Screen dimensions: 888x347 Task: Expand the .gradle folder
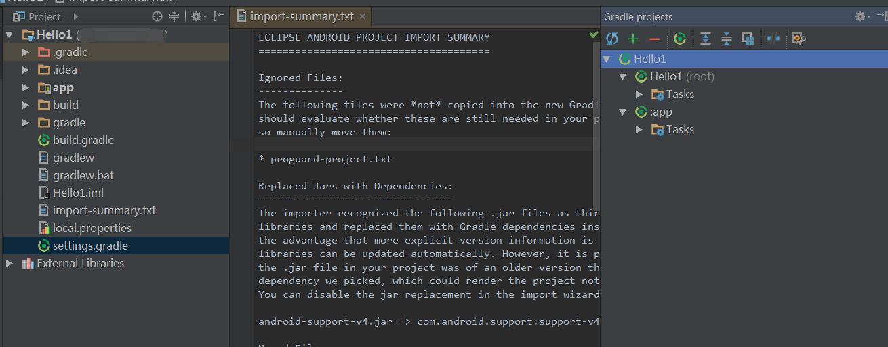pos(26,52)
